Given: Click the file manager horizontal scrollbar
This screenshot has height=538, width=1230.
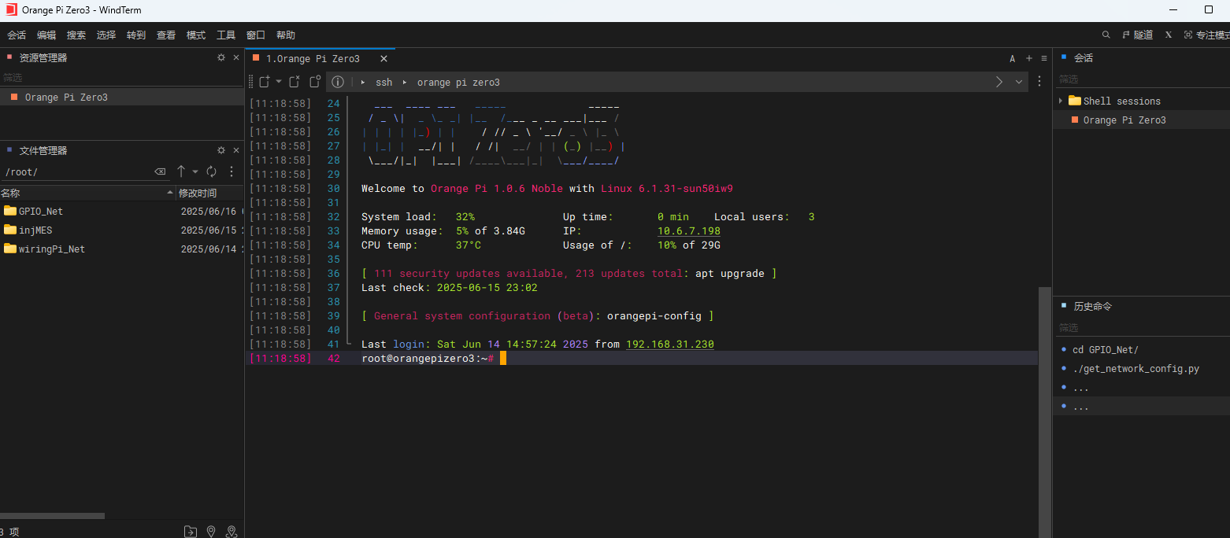Looking at the screenshot, I should pyautogui.click(x=52, y=516).
